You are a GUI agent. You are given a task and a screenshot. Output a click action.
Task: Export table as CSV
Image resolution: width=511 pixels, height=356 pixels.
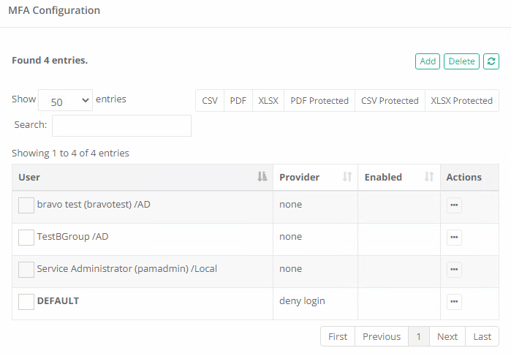tap(210, 101)
